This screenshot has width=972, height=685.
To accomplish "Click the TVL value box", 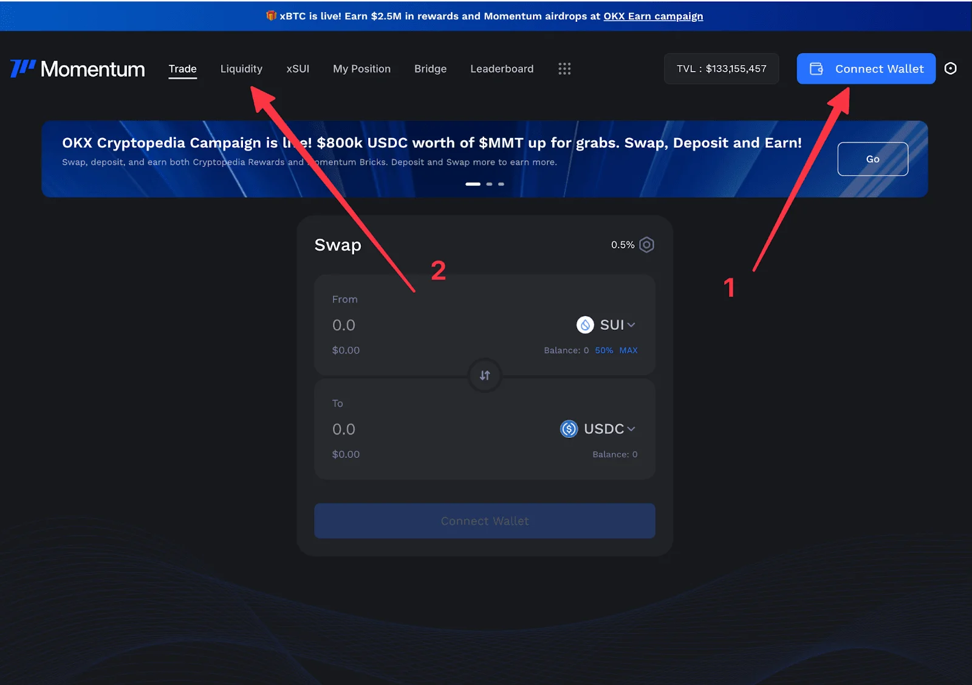I will click(x=721, y=69).
